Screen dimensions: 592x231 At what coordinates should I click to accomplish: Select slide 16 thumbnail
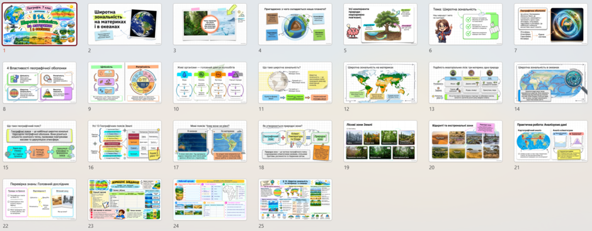point(125,141)
